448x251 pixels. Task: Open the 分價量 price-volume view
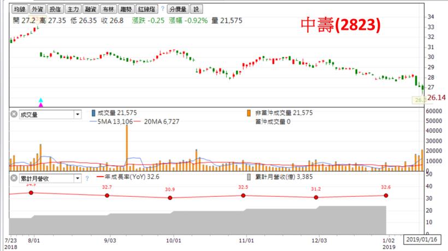click(178, 9)
